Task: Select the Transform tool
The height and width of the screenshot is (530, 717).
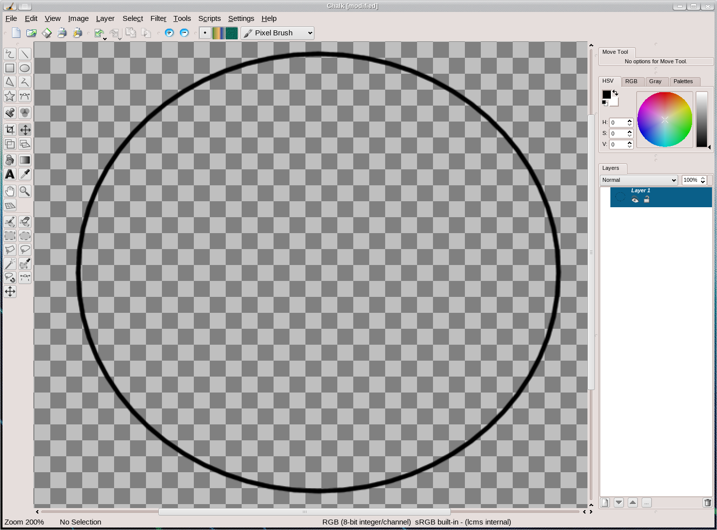Action: coord(10,144)
